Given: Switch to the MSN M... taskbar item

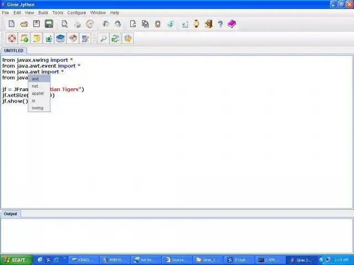Looking at the screenshot, I should click(x=114, y=260).
